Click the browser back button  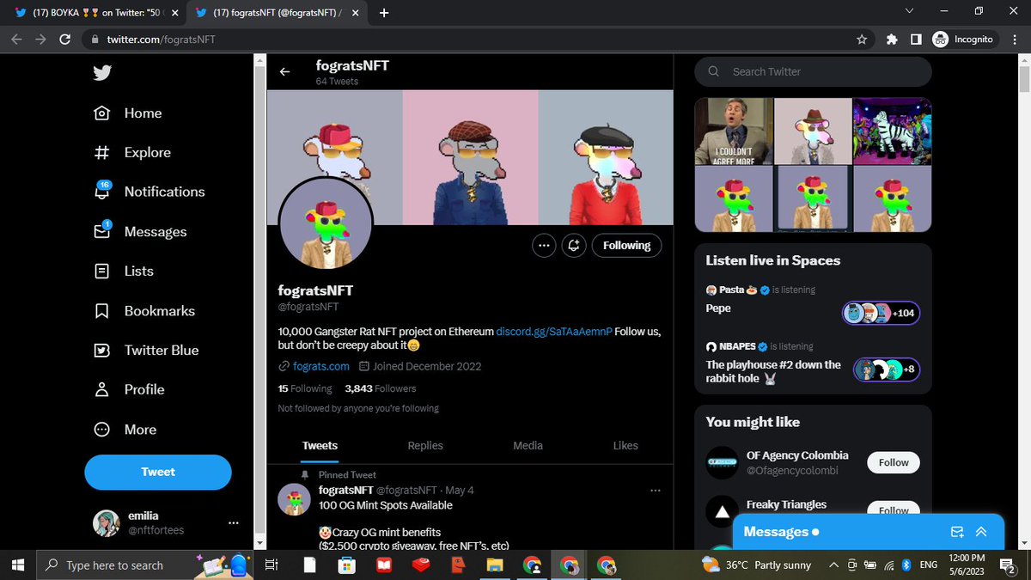[x=15, y=40]
